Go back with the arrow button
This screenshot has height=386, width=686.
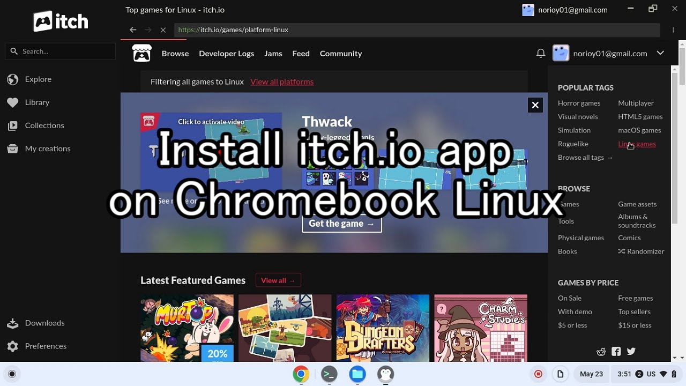click(x=133, y=30)
